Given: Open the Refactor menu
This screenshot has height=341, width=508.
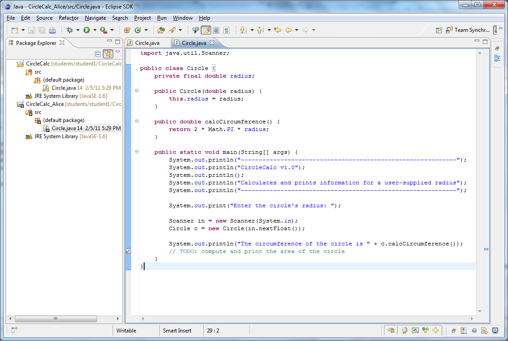Looking at the screenshot, I should tap(69, 18).
